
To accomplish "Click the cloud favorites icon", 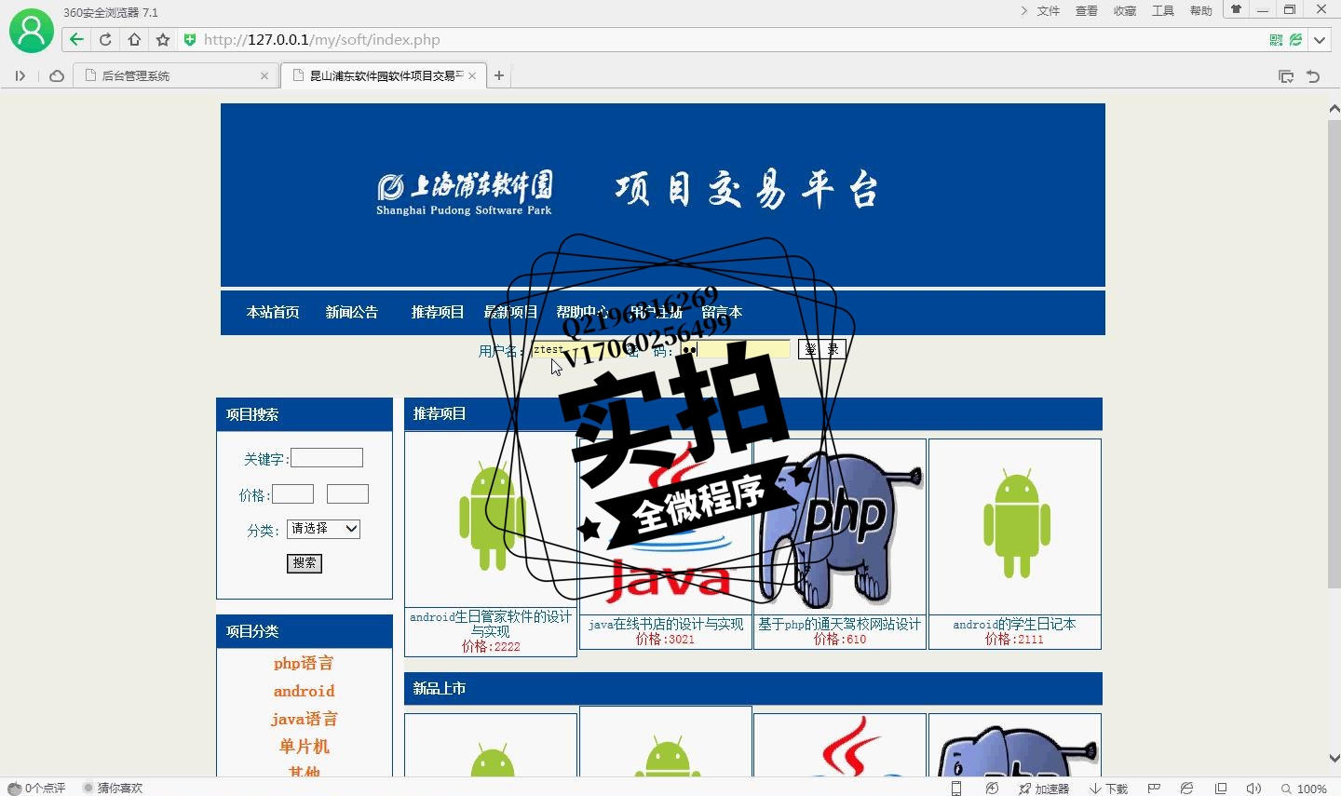I will (x=57, y=75).
